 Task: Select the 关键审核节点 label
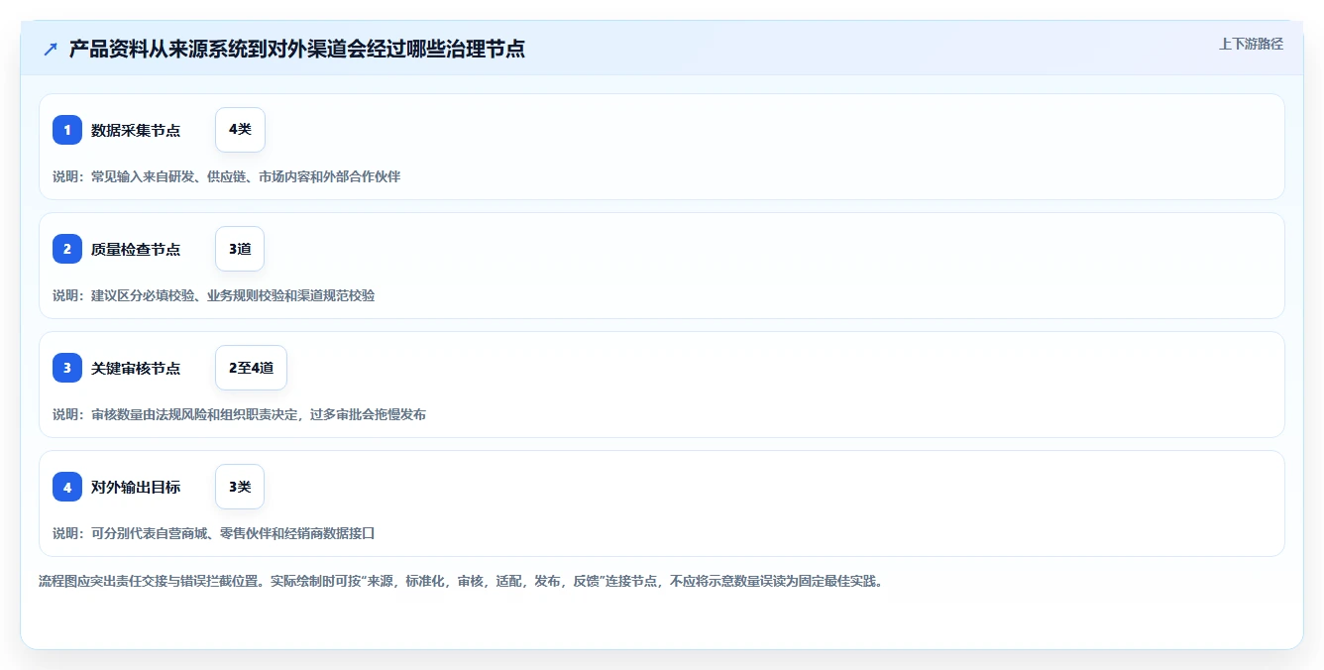tap(136, 368)
